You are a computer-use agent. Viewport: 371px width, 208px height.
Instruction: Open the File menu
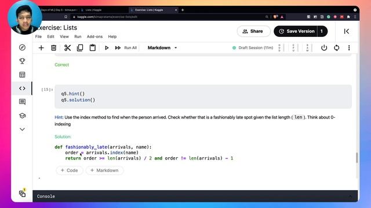tap(38, 36)
